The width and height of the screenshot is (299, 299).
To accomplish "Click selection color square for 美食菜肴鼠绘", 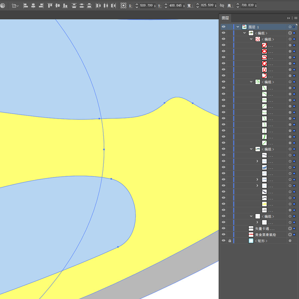I will click(294, 235).
